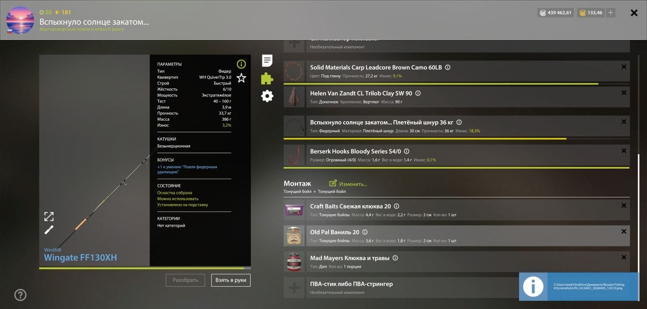This screenshot has width=647, height=309.
Task: Switch to the description document tab icon
Action: pos(267,61)
